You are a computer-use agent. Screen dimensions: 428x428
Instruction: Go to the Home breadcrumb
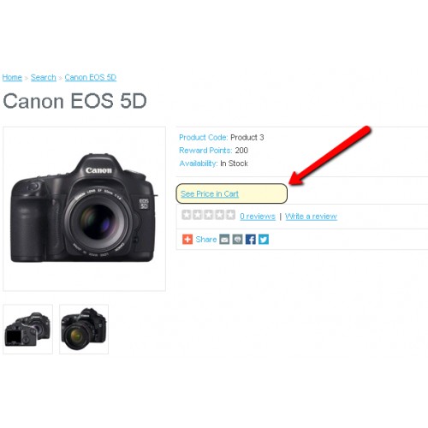click(x=12, y=77)
